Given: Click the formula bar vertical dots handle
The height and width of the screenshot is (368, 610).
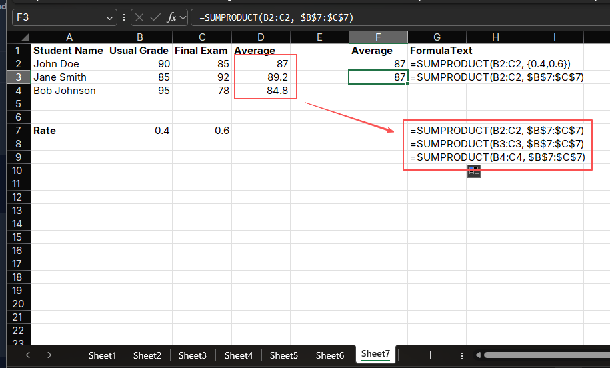Looking at the screenshot, I should [x=124, y=17].
